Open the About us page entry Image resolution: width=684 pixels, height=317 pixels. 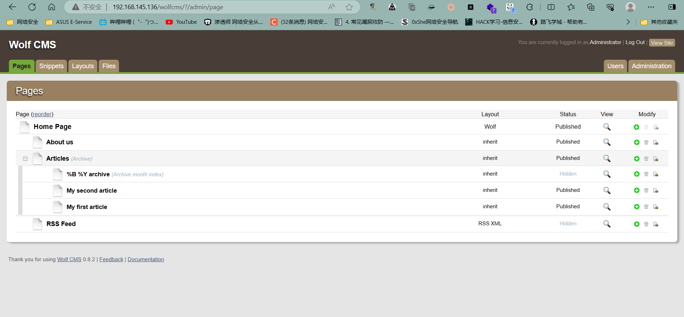pyautogui.click(x=59, y=142)
